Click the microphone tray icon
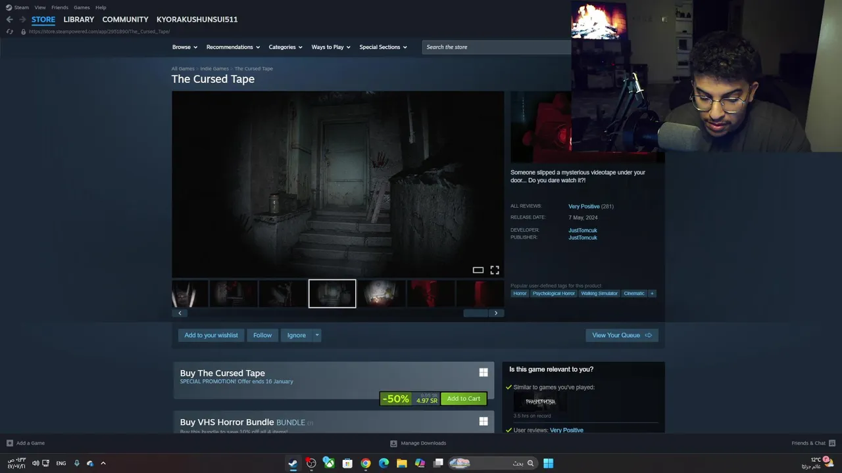The image size is (842, 473). pos(77,463)
